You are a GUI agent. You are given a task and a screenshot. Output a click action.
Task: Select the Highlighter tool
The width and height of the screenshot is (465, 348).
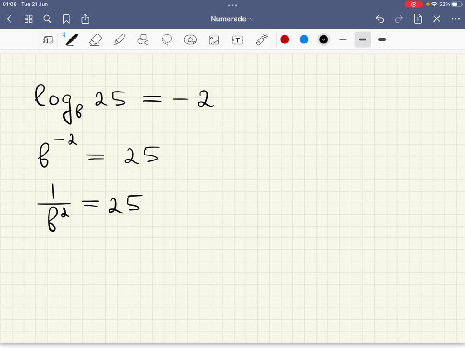119,40
